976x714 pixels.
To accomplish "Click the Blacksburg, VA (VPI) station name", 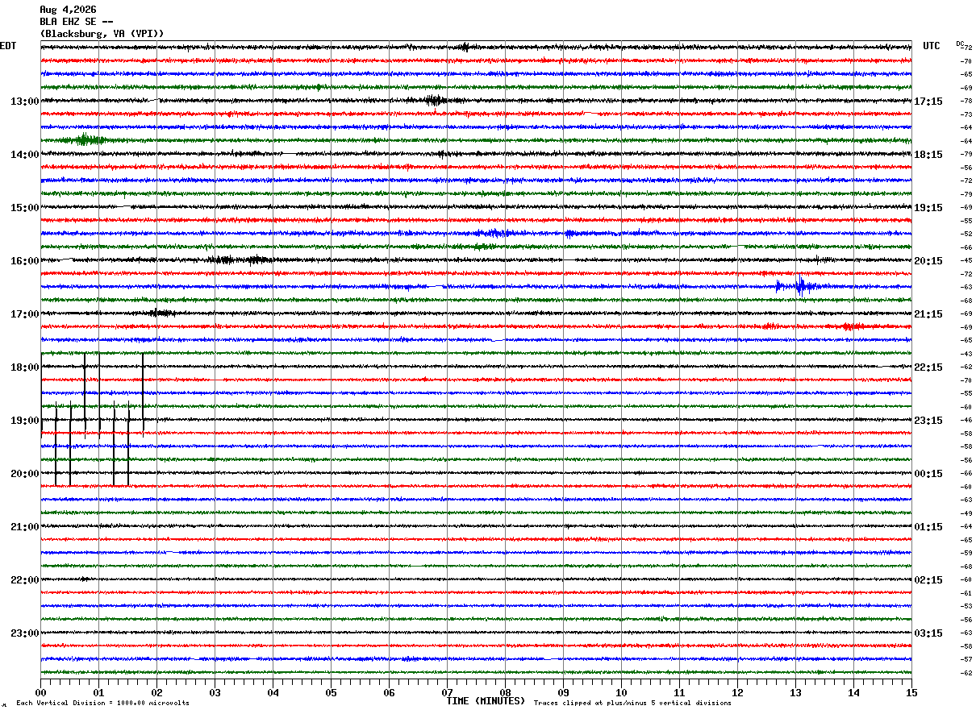I will 102,34.
